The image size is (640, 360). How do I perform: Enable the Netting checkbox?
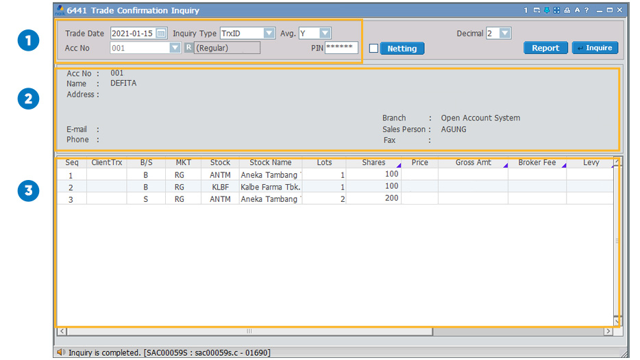[373, 49]
